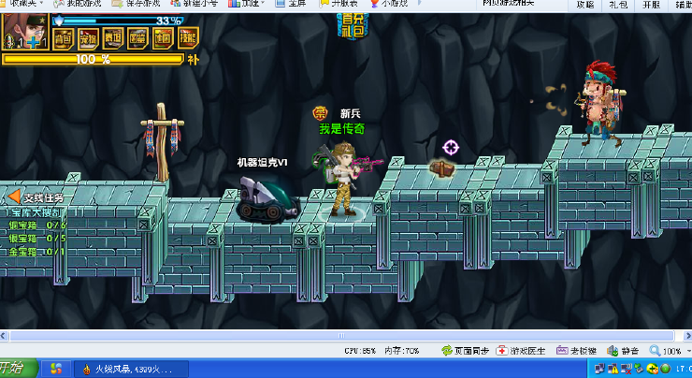Open the 技能 skills icon

189,38
